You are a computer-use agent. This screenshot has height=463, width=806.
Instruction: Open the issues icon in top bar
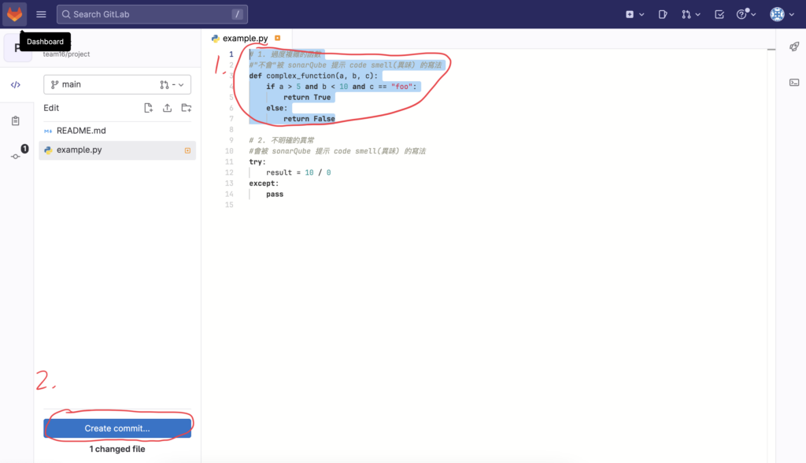click(x=664, y=14)
